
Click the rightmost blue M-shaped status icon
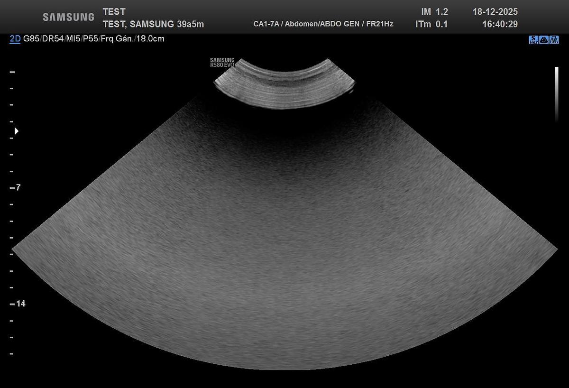554,40
